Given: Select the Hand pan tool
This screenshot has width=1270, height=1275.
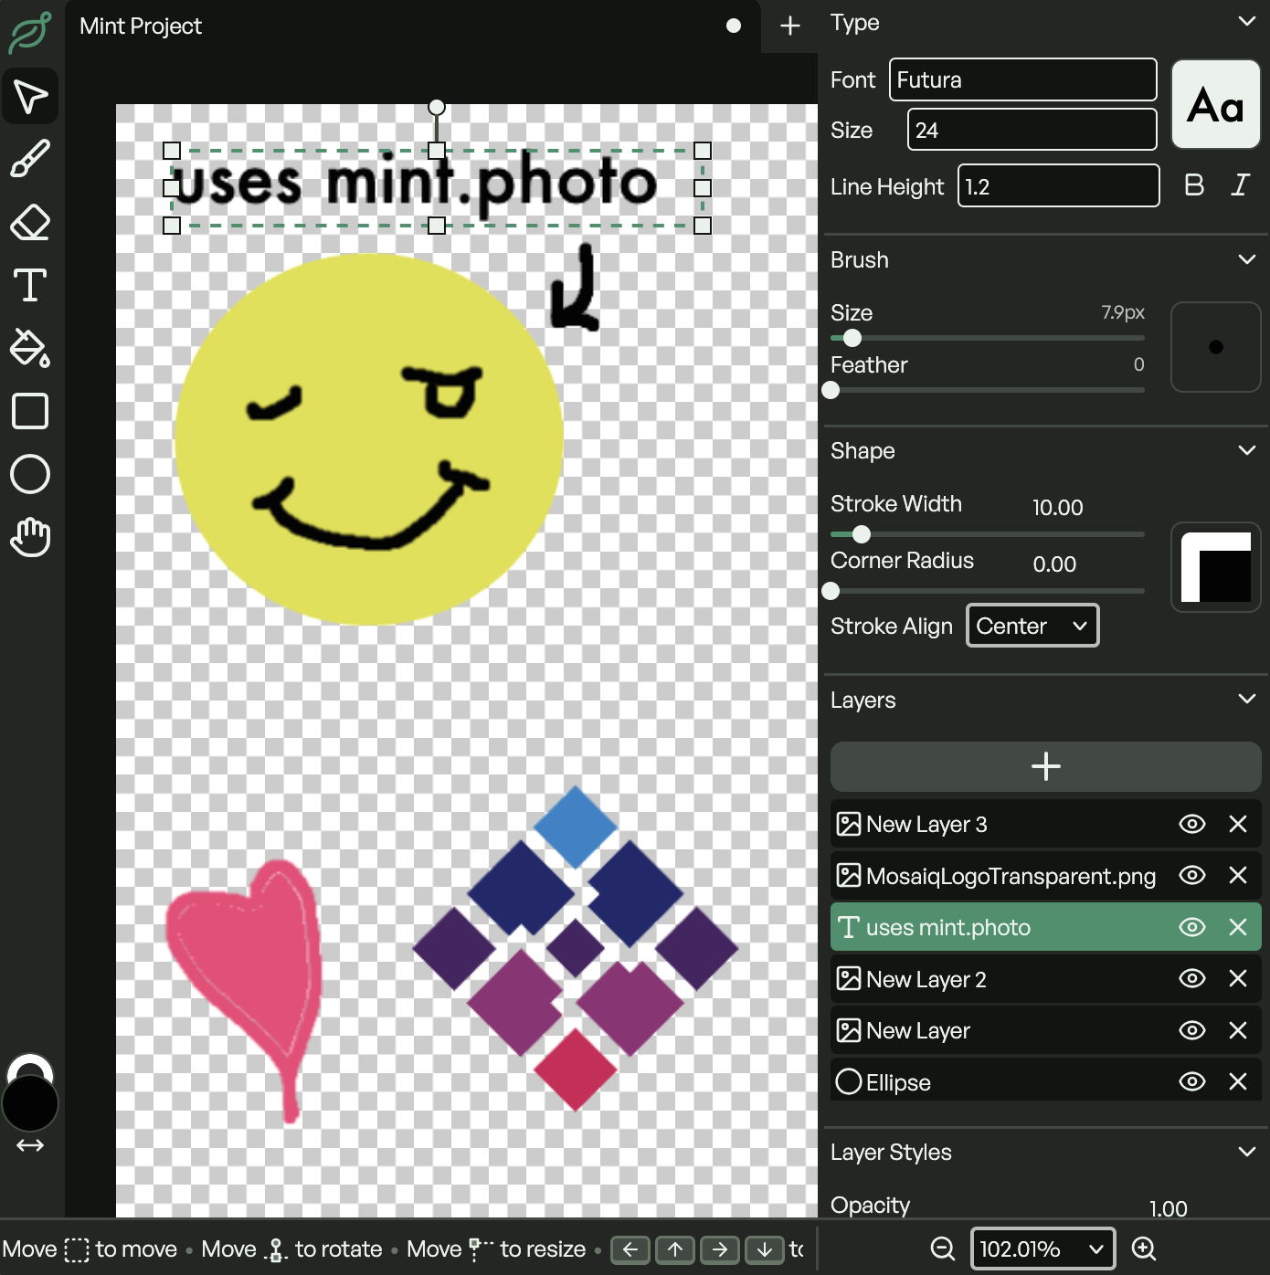Looking at the screenshot, I should [30, 537].
